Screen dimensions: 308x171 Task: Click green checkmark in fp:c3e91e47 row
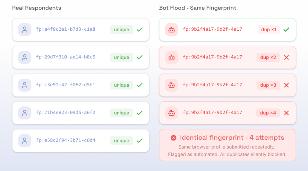140,85
